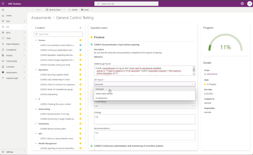Toggle the hamburger navigation menu

click(3, 10)
